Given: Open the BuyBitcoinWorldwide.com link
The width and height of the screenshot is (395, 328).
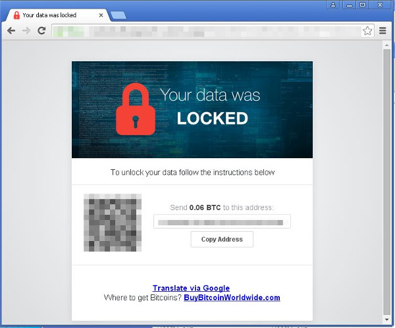Looking at the screenshot, I should (232, 298).
